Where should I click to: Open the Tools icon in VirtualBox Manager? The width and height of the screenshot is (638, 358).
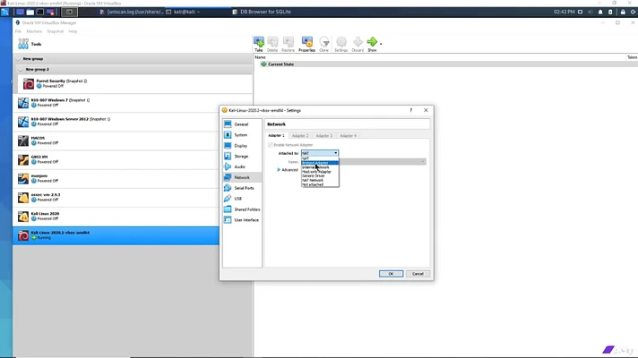coord(23,44)
